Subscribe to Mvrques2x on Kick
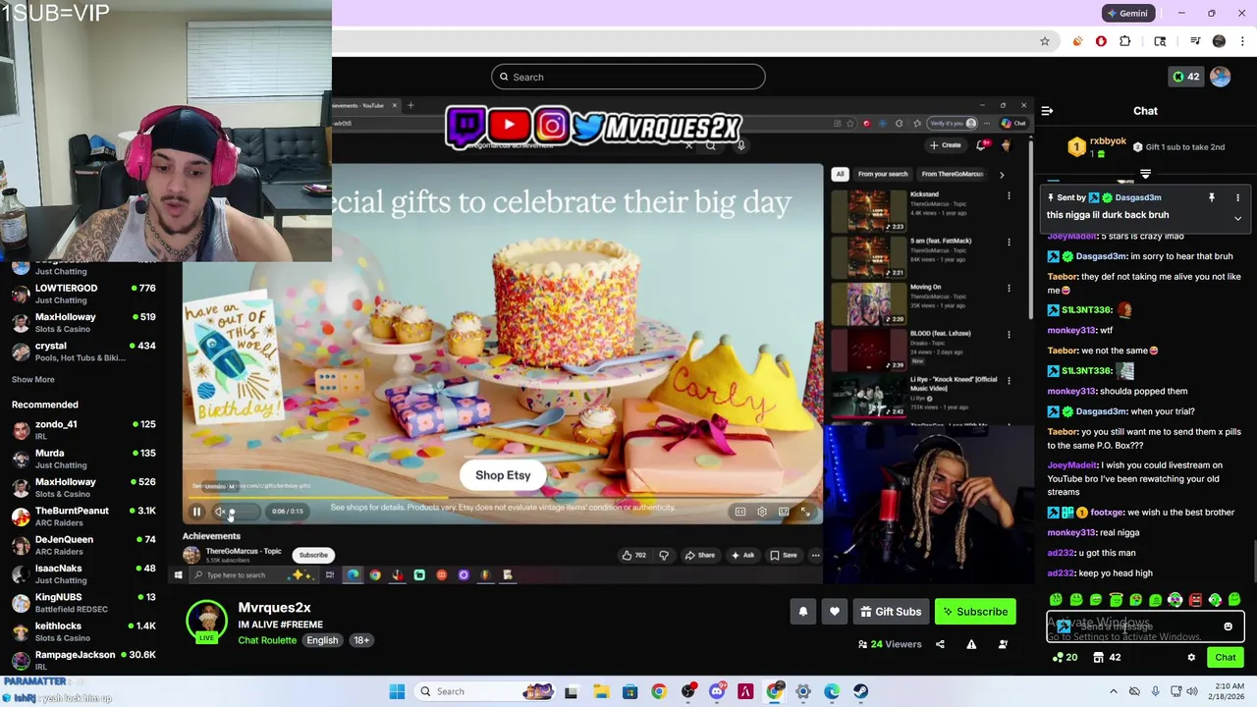Image resolution: width=1257 pixels, height=707 pixels. click(975, 612)
